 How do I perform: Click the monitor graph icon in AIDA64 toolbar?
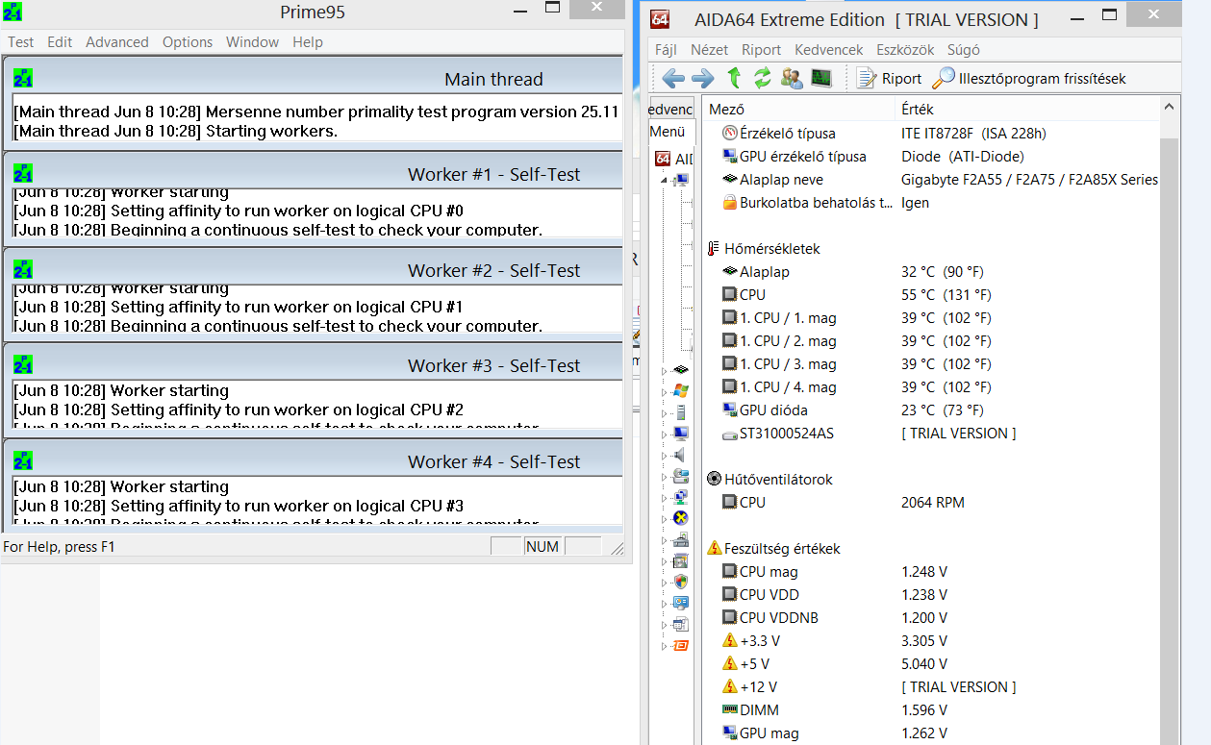coord(820,79)
